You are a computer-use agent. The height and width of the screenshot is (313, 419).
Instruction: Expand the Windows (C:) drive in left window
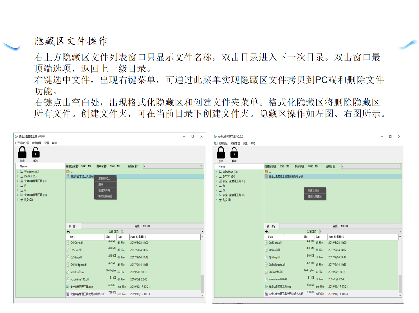pos(18,172)
